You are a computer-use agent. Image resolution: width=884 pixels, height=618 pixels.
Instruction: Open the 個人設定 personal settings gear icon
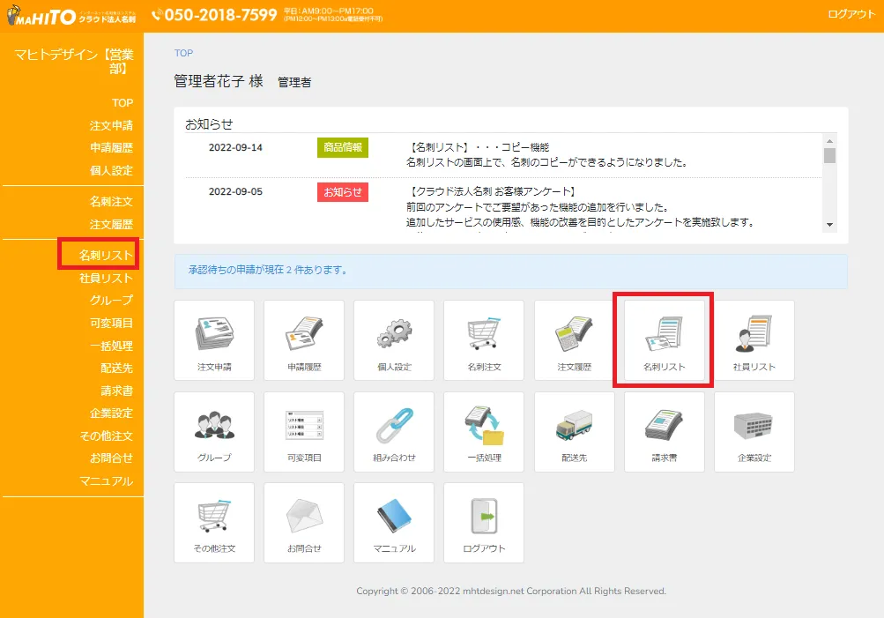pos(393,340)
